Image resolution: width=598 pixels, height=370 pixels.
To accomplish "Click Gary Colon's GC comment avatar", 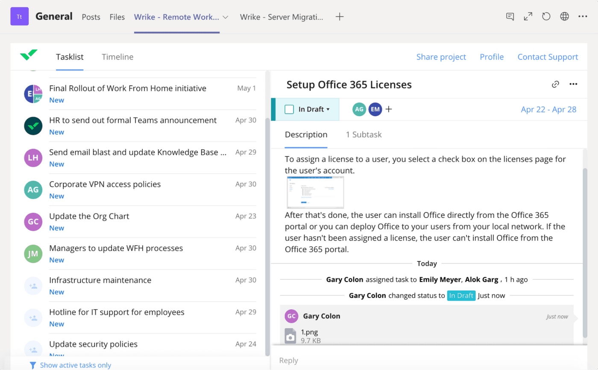I will click(x=292, y=316).
